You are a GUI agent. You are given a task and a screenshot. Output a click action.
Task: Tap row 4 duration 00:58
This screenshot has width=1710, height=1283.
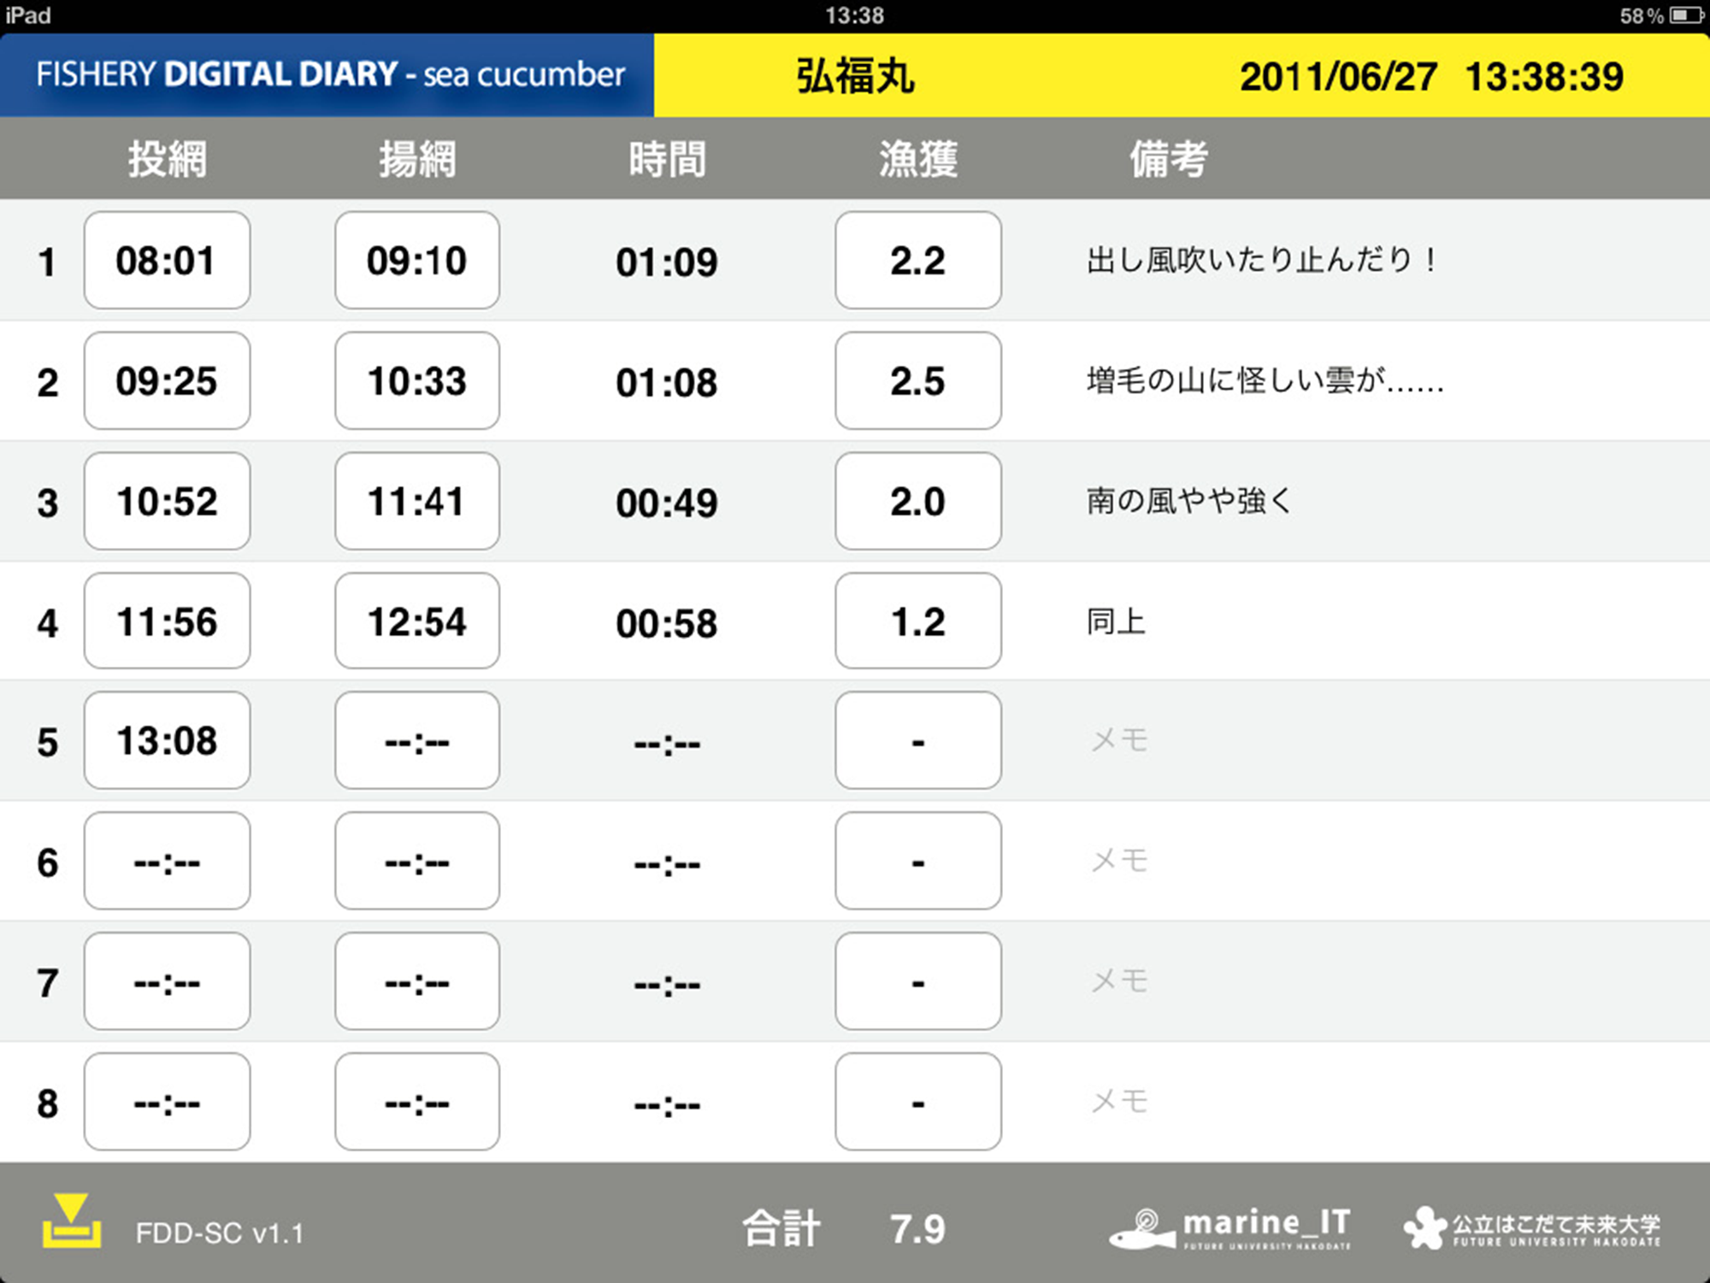click(667, 623)
